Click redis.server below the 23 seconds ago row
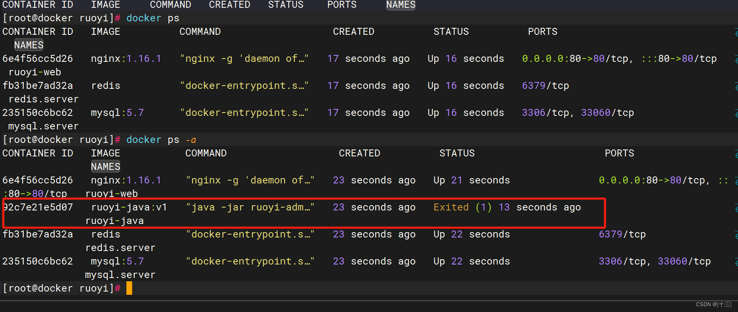Screen dimensions: 738x312 click(x=120, y=248)
